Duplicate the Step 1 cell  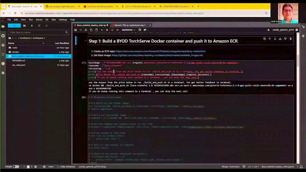tap(264, 39)
